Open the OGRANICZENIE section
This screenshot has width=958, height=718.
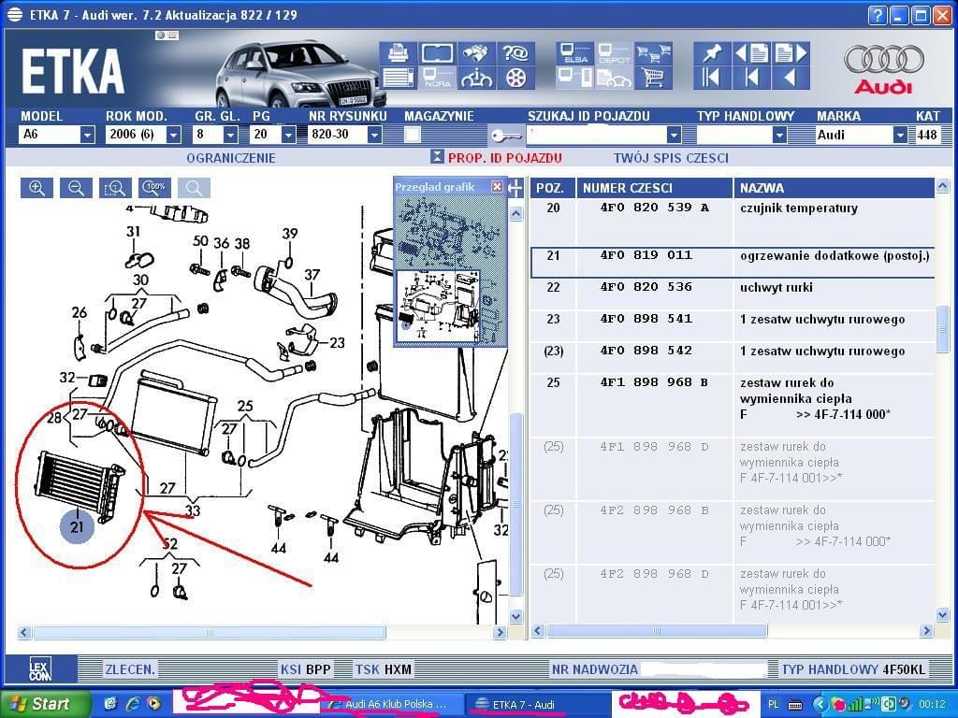point(231,158)
